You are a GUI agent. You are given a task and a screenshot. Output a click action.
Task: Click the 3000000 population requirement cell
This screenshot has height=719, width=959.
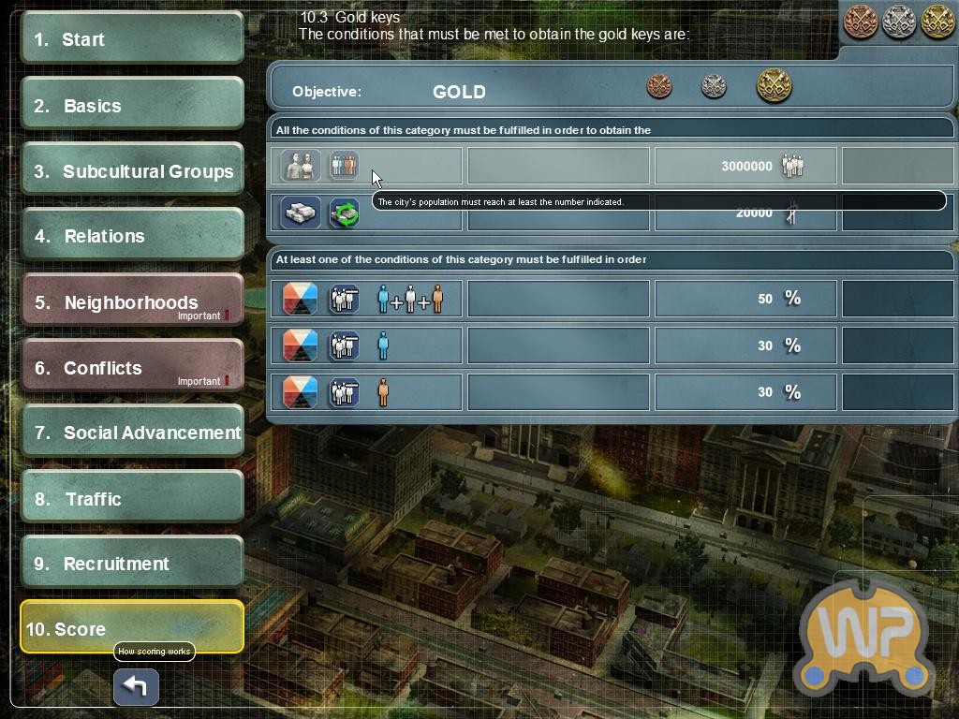click(x=745, y=166)
